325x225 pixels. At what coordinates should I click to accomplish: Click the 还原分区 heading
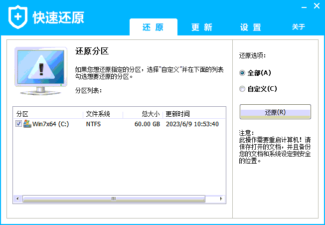(x=92, y=51)
